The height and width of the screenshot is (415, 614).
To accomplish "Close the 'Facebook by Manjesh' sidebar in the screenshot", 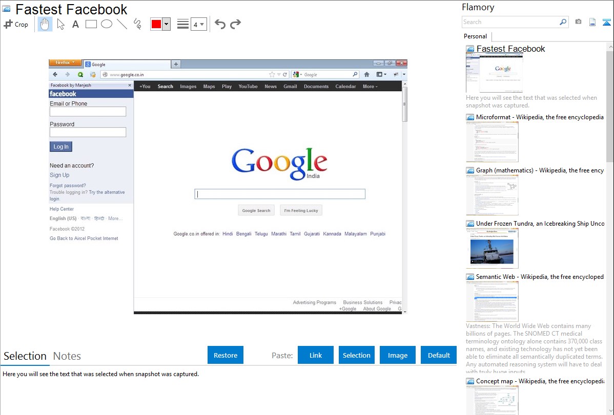I will coord(130,85).
